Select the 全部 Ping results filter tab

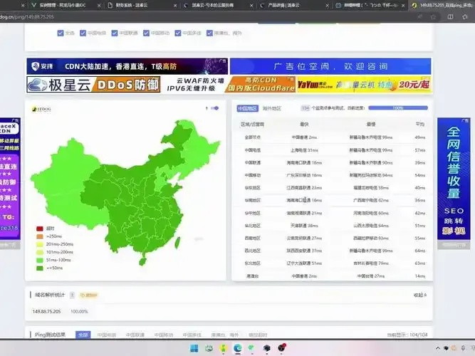pos(83,335)
